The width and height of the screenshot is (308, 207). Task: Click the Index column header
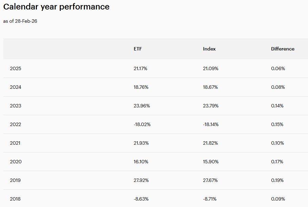point(209,49)
